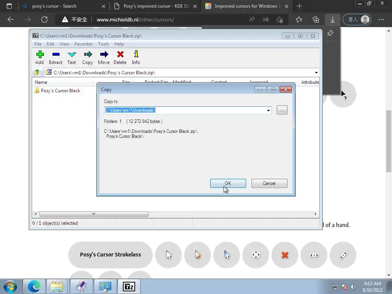Viewport: 392px width, 294px height.
Task: Confirm copy with OK button
Action: click(x=228, y=183)
